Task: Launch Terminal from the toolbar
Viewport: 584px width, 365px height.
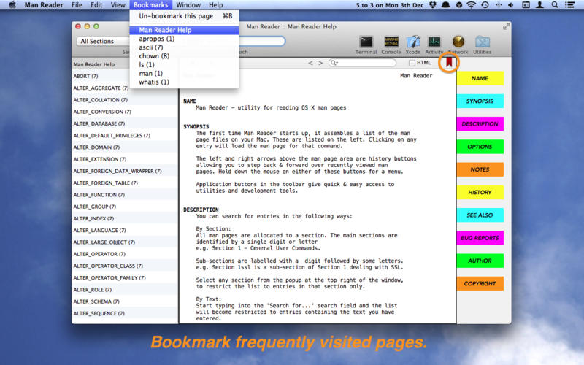Action: point(366,42)
